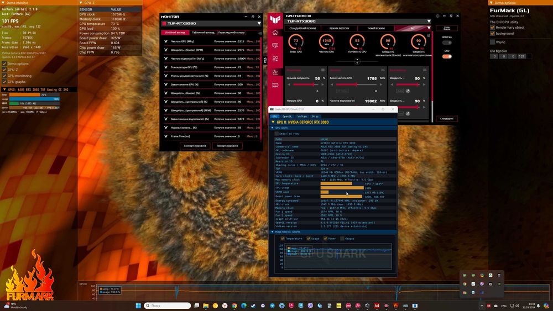The width and height of the screenshot is (553, 311).
Task: Open the OSD settings sidebar icon in GPU Tweak
Action: point(275,46)
